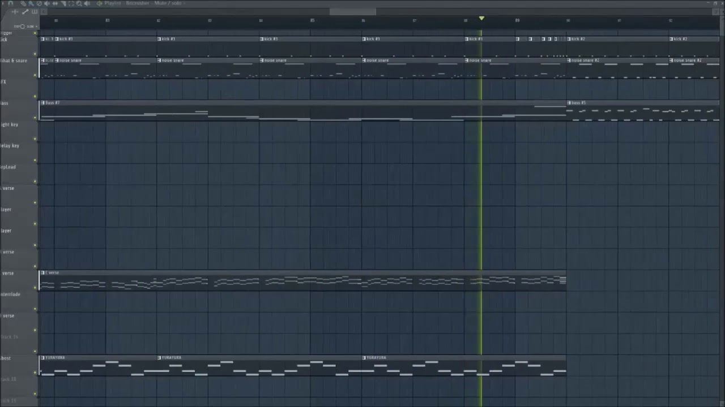The width and height of the screenshot is (725, 407).
Task: Toggle the snap magnet icon
Action: (10, 3)
